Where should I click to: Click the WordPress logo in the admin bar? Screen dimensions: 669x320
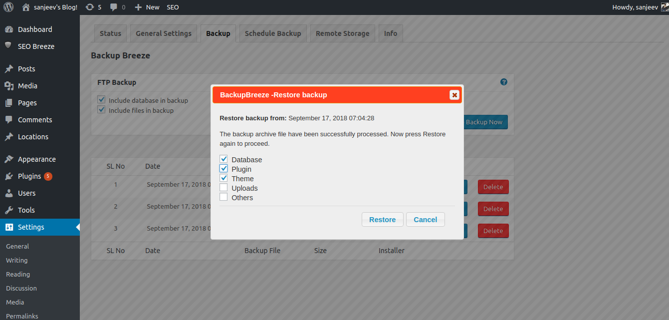[x=8, y=7]
